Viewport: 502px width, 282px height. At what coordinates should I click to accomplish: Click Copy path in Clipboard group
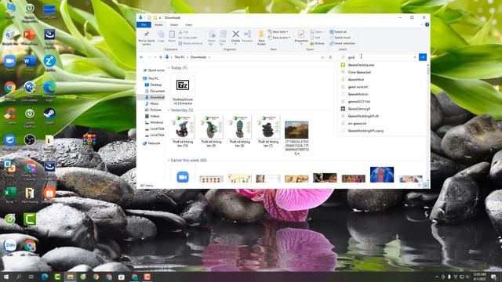188,38
